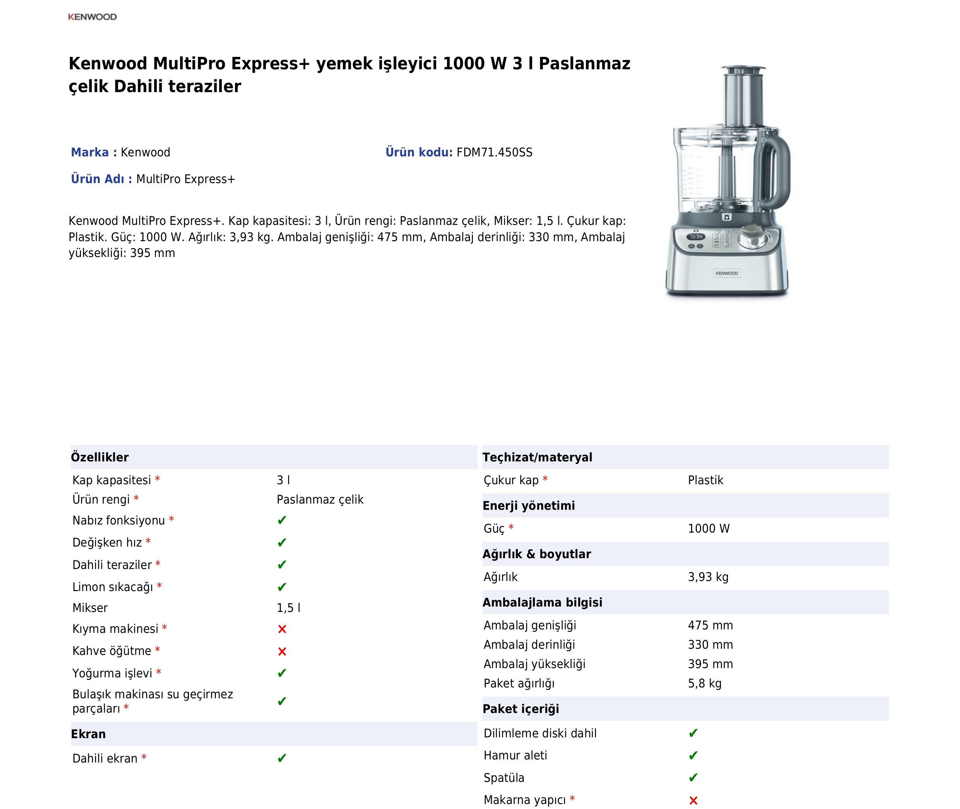
Task: Click the red cross beside Kahve öğütme
Action: [282, 651]
